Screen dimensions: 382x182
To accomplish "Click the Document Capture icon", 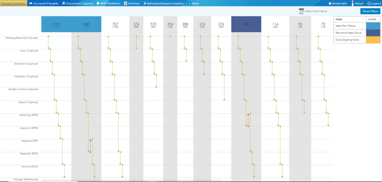I will (x=63, y=3).
